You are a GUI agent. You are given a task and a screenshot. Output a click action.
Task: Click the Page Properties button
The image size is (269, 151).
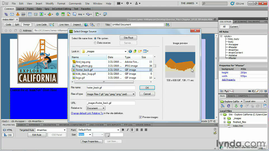coord(92,141)
